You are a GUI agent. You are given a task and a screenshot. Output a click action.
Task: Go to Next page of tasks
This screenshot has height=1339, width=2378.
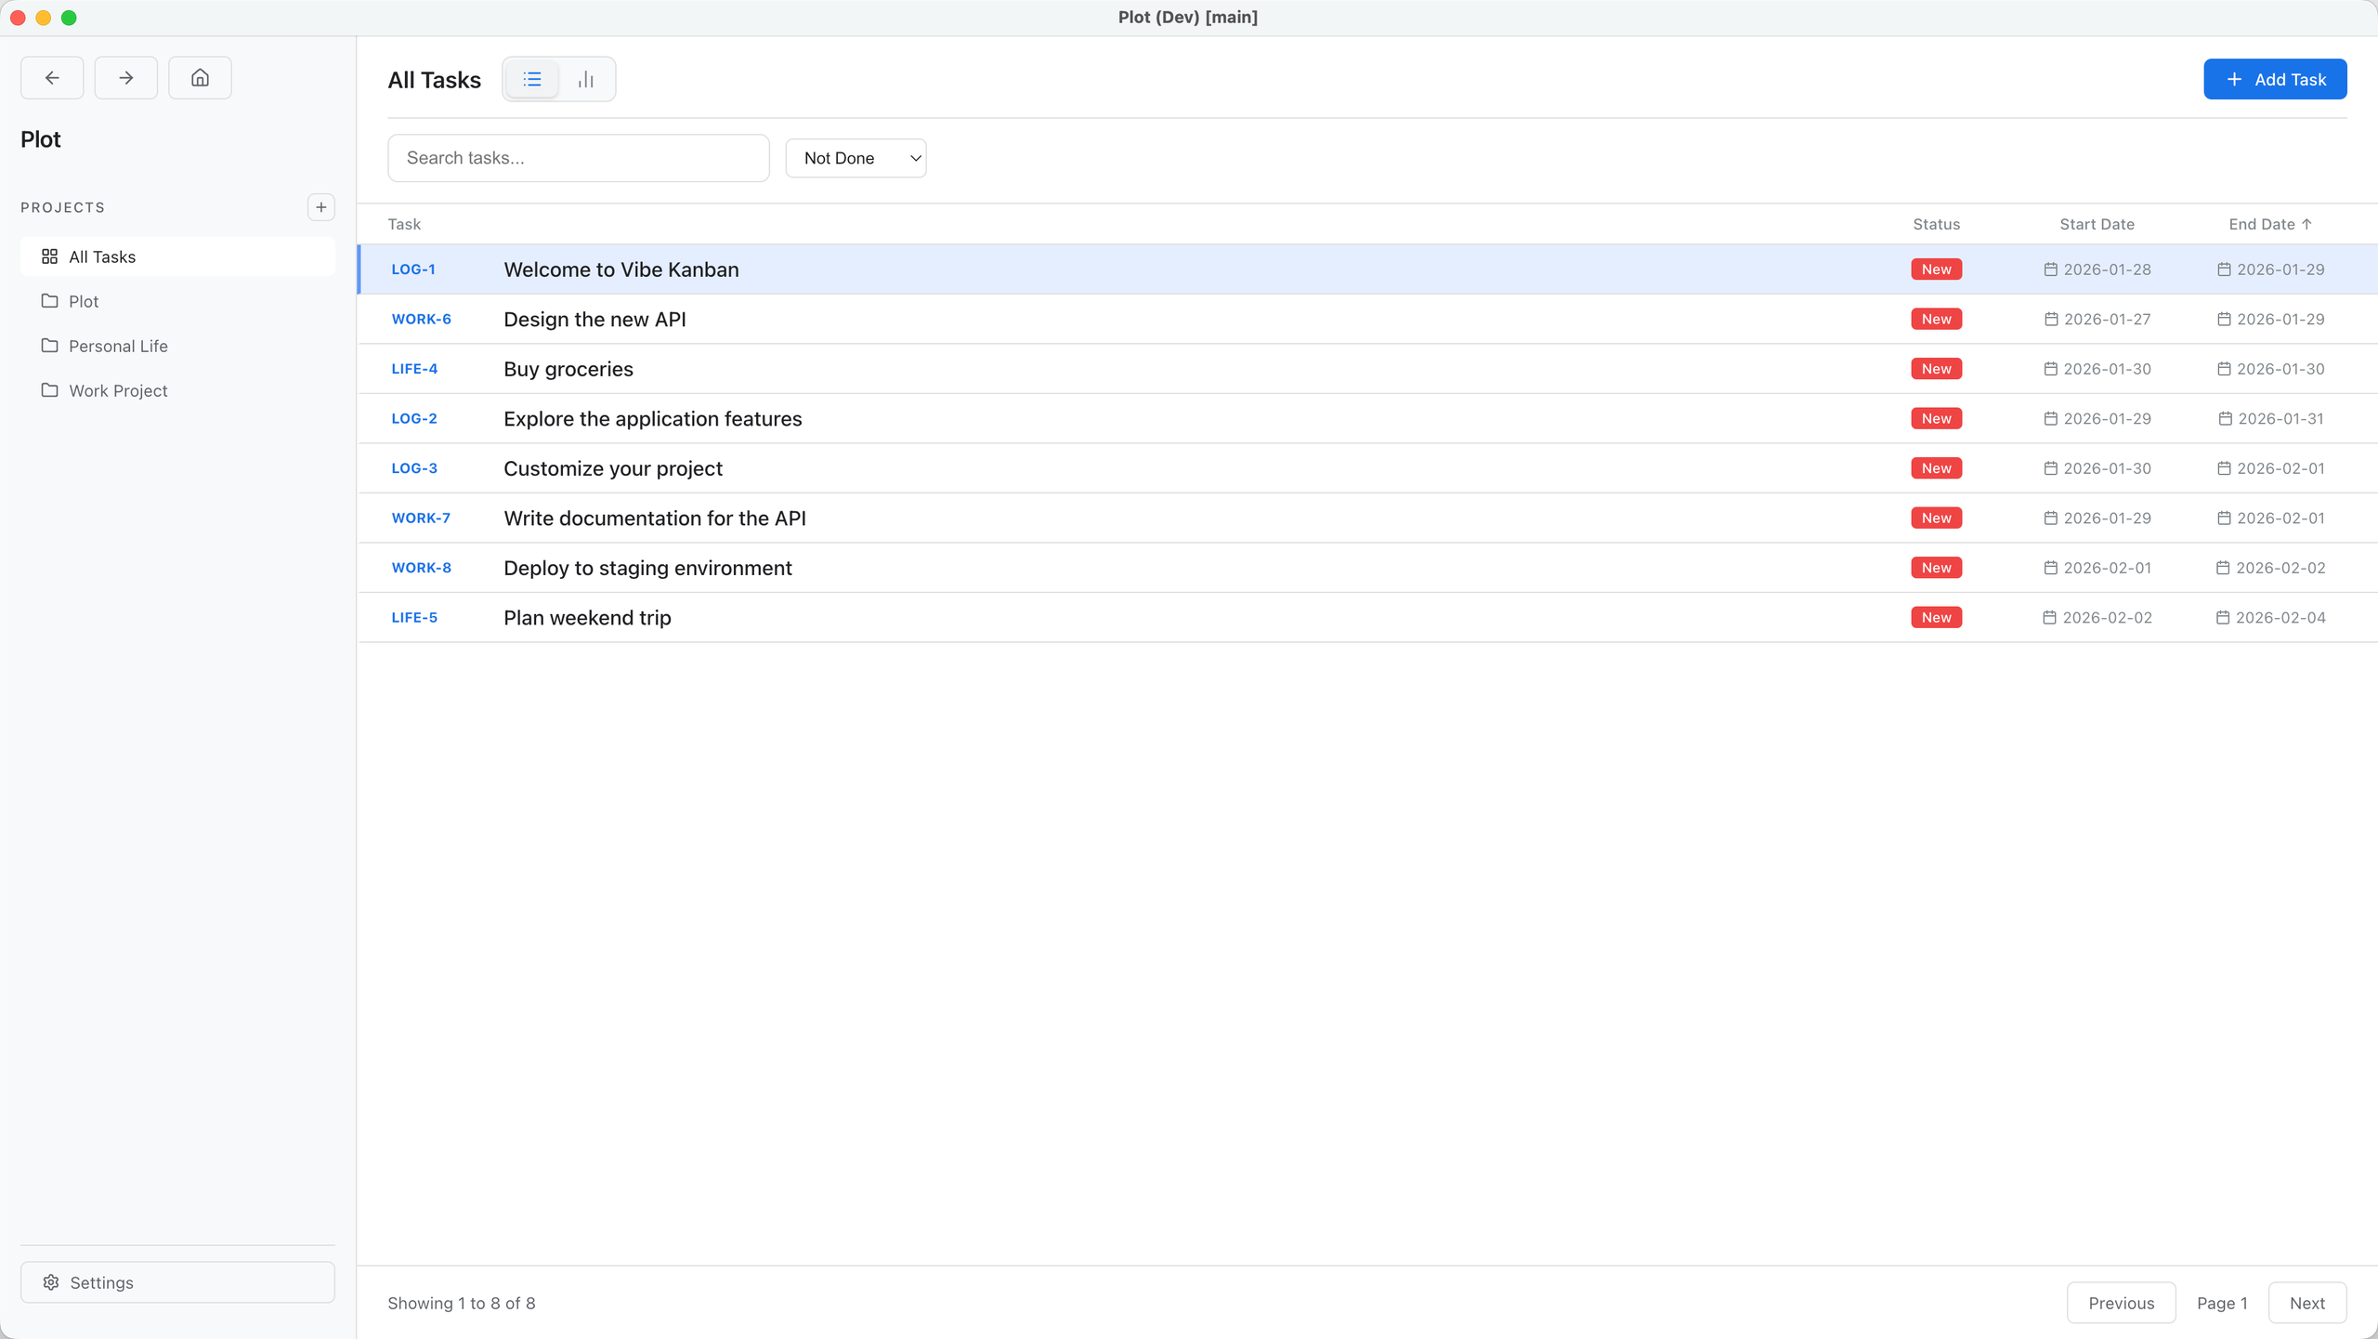[2306, 1303]
